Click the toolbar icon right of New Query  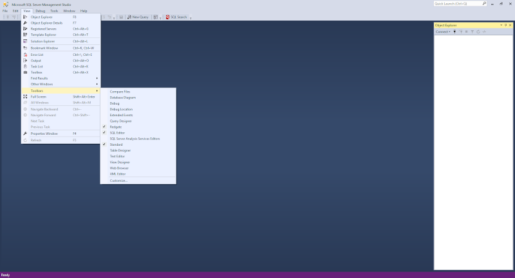[156, 17]
